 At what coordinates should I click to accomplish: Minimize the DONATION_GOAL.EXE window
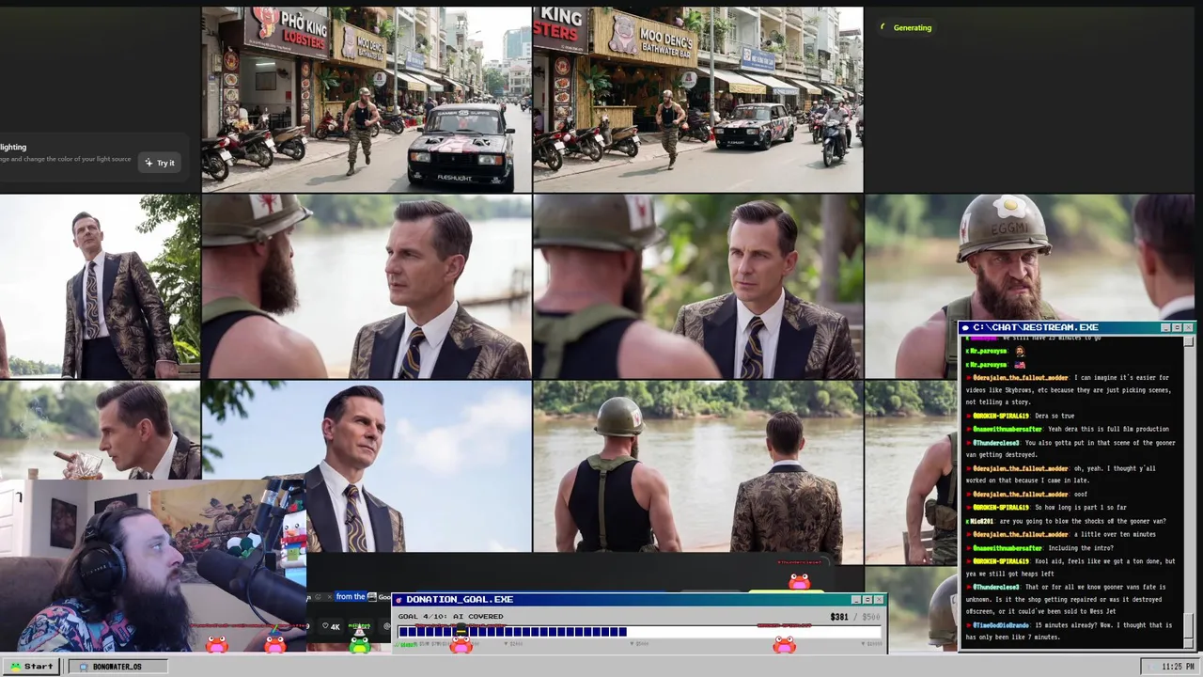coord(855,599)
